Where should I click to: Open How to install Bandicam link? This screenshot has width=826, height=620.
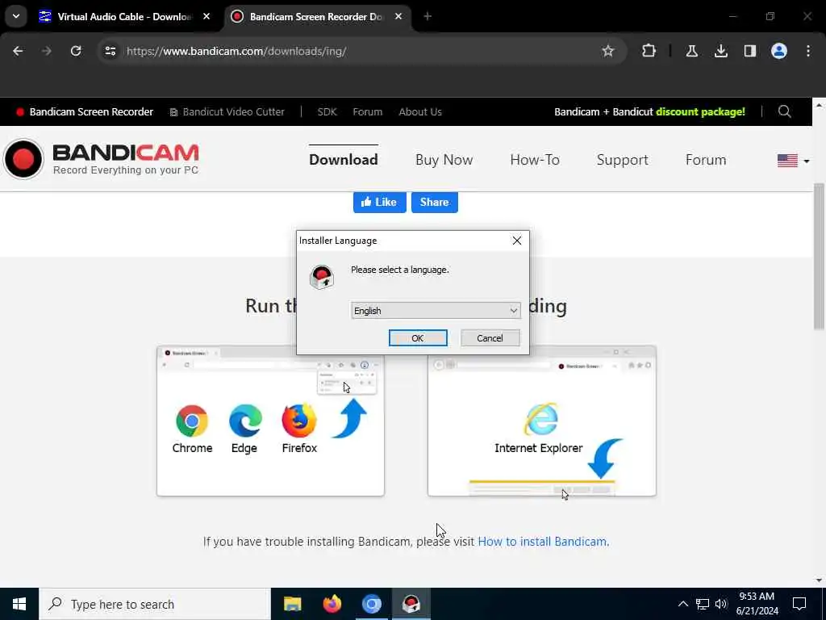pyautogui.click(x=543, y=542)
